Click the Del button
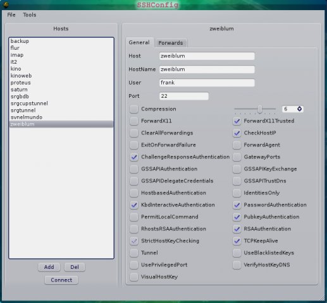This screenshot has width=327, height=303. pos(75,267)
